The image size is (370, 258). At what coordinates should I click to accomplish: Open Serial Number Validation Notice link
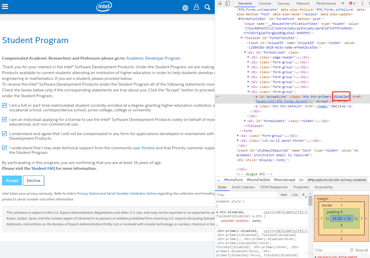coord(131,193)
